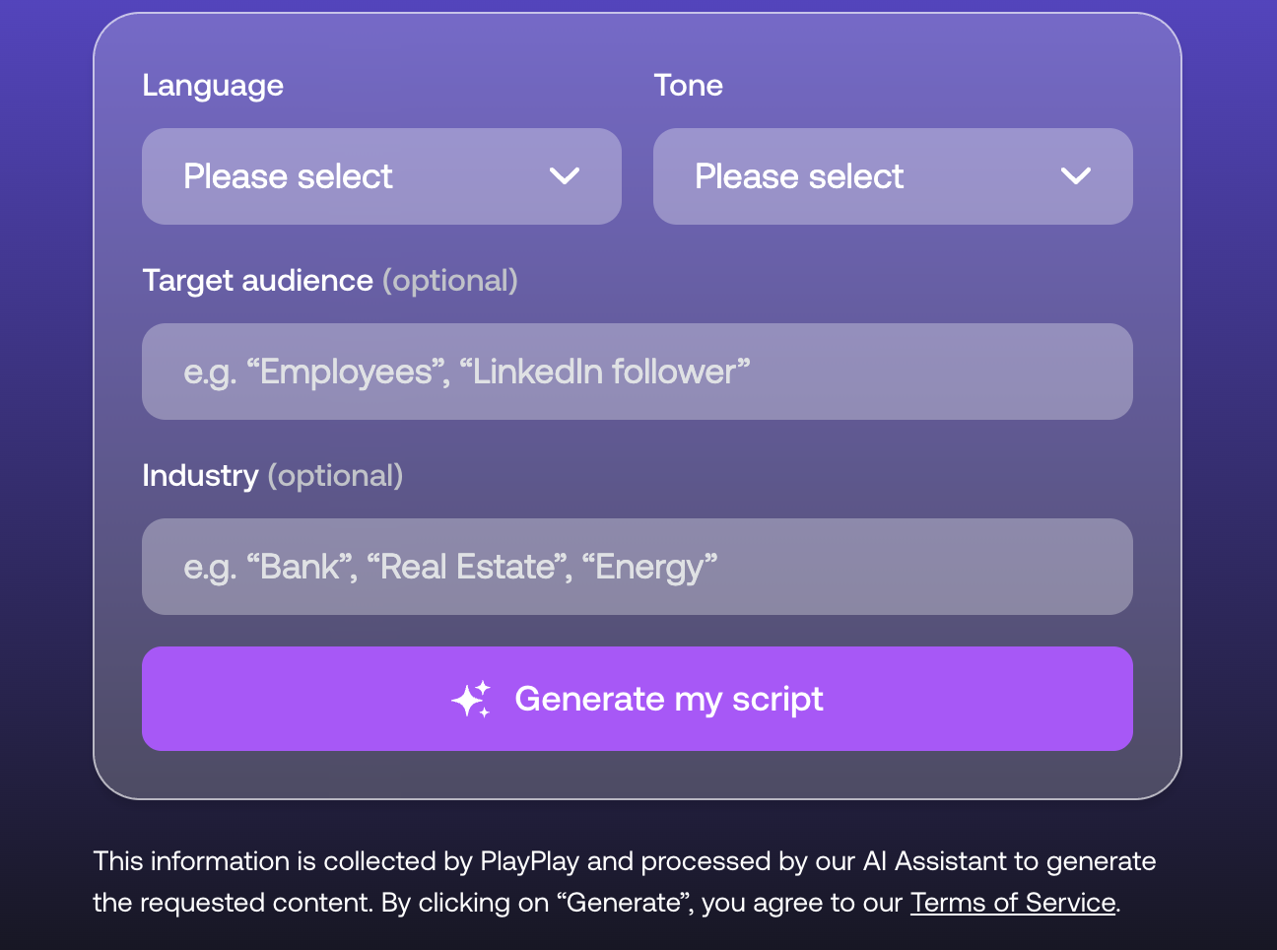The image size is (1277, 950).
Task: Click the Language dropdown chevron arrow
Action: (x=565, y=176)
